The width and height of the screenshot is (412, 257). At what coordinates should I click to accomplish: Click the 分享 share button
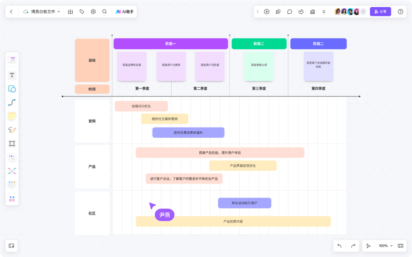380,11
